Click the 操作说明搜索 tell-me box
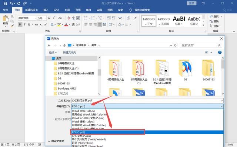 [142, 10]
